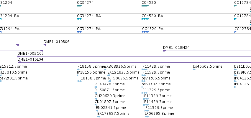This screenshot has width=251, height=118.
Task: Select the EK173657.5prime EST glyph
Action: coord(99,117)
